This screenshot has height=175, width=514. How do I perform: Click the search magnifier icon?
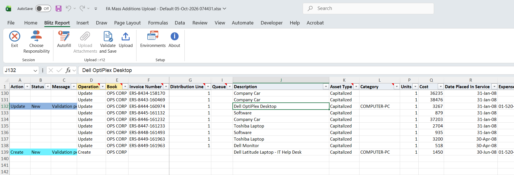coord(310,9)
